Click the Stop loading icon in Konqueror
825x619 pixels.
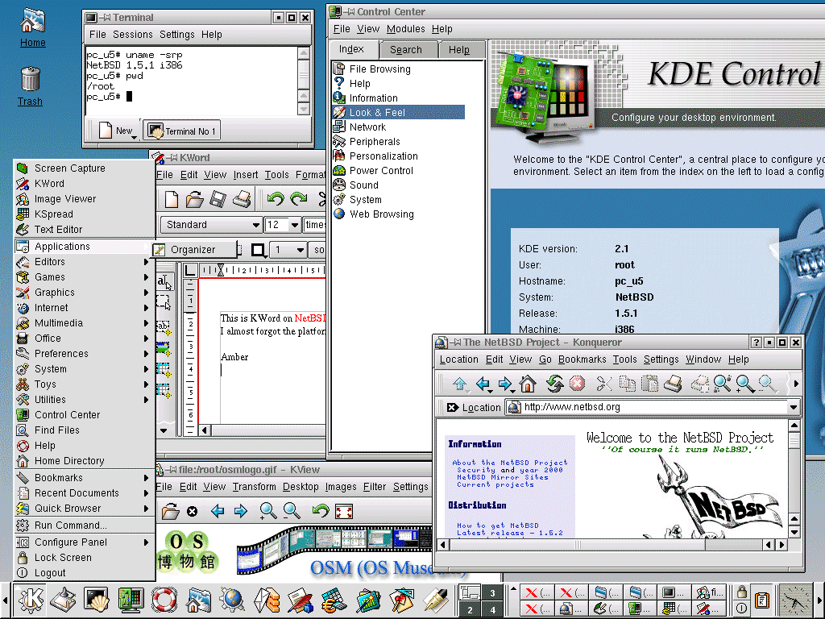[x=577, y=384]
